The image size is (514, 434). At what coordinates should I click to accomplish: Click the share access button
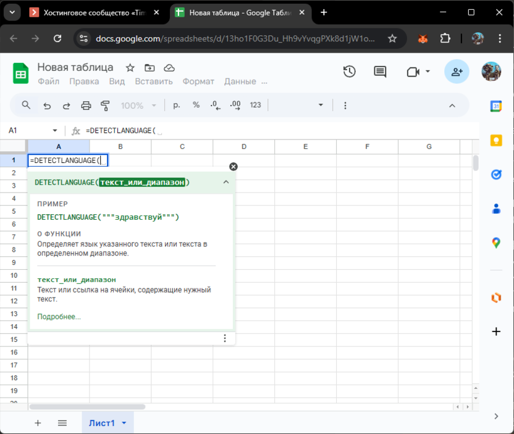[457, 72]
